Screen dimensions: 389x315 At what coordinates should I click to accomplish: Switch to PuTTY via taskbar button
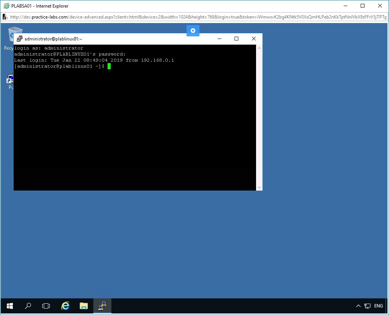click(x=102, y=306)
